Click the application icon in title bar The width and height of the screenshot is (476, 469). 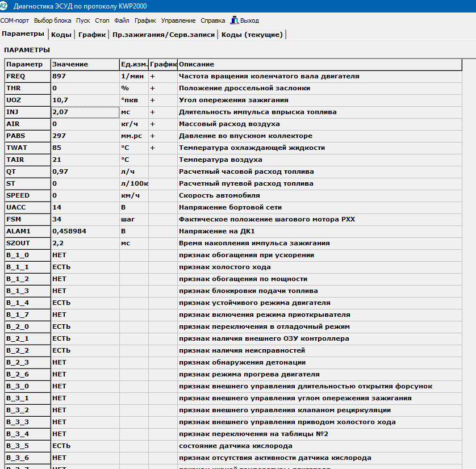click(3, 6)
